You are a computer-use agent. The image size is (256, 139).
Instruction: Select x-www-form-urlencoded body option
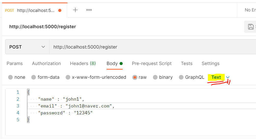click(96, 77)
